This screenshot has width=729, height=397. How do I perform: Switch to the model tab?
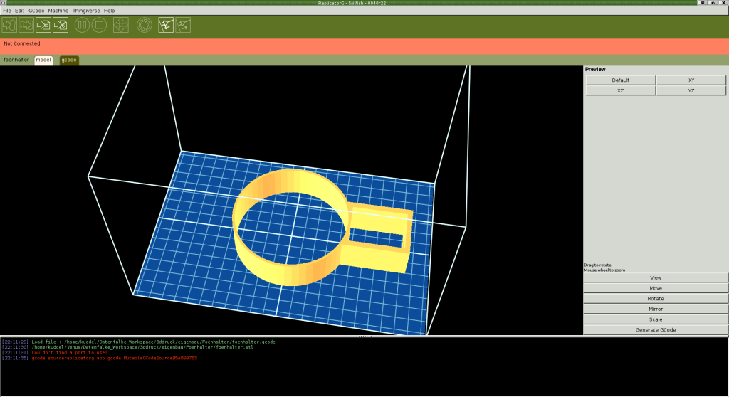(x=43, y=60)
